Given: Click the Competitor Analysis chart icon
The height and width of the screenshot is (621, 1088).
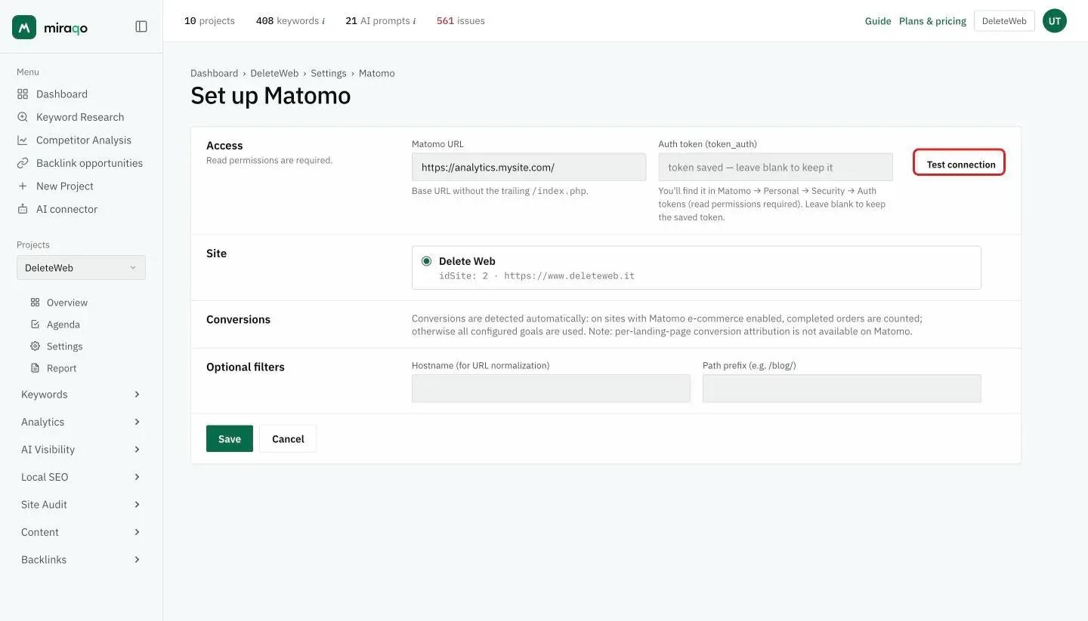Looking at the screenshot, I should 23,140.
